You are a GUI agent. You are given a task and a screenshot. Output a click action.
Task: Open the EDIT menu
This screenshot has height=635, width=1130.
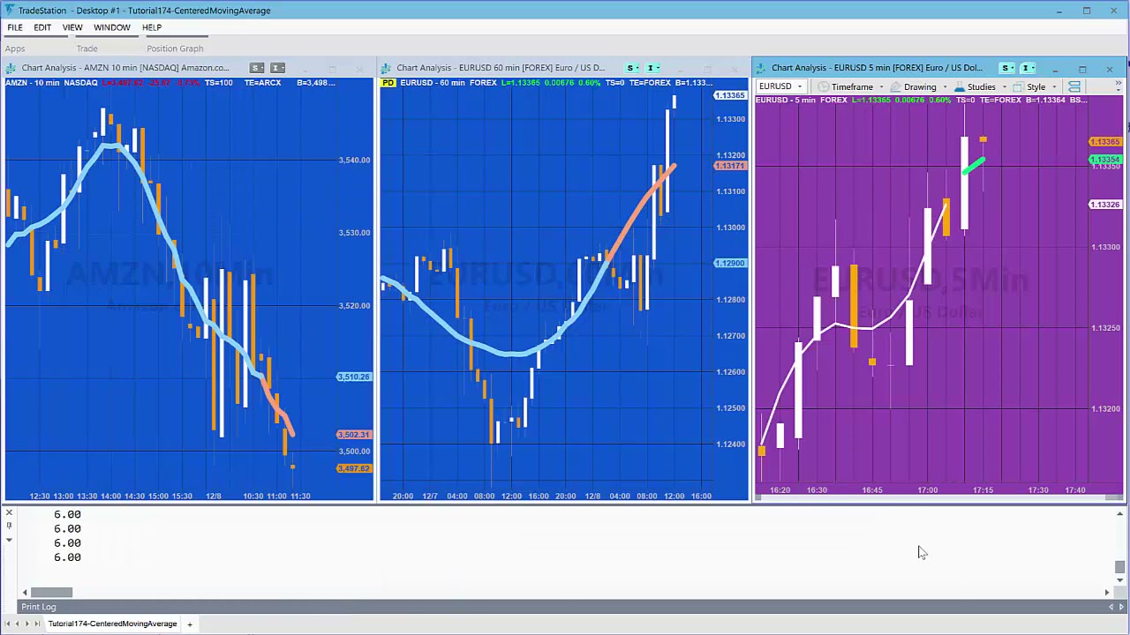click(42, 27)
